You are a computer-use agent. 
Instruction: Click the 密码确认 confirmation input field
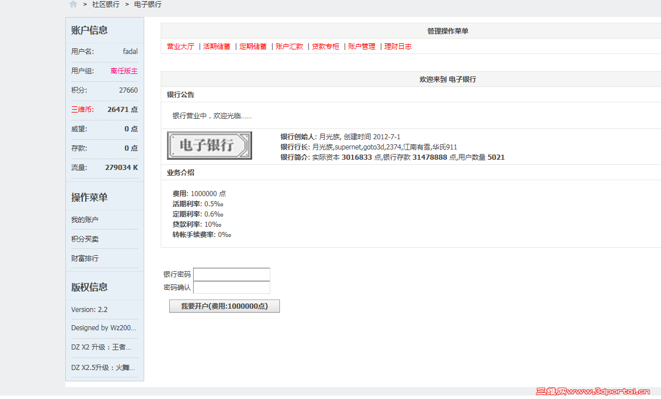pos(231,286)
